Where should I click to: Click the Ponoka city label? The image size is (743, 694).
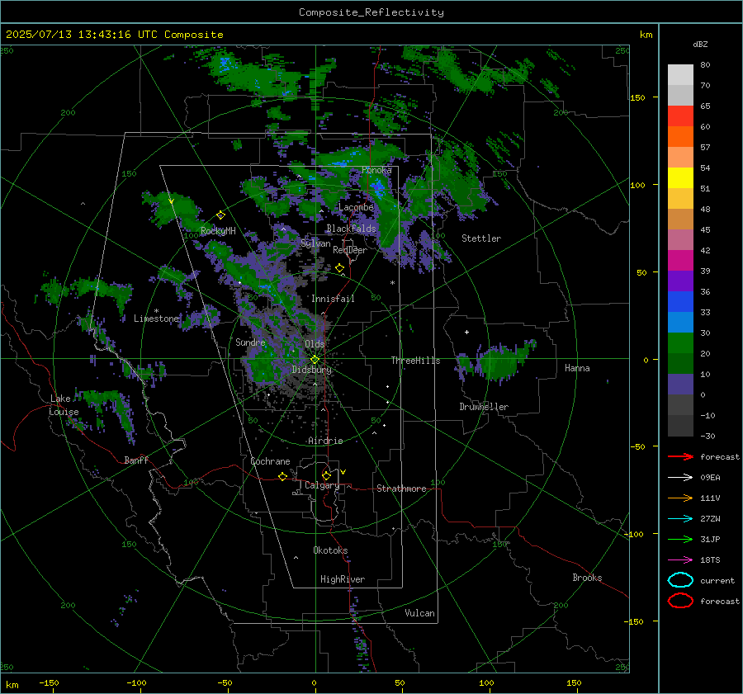[x=376, y=170]
